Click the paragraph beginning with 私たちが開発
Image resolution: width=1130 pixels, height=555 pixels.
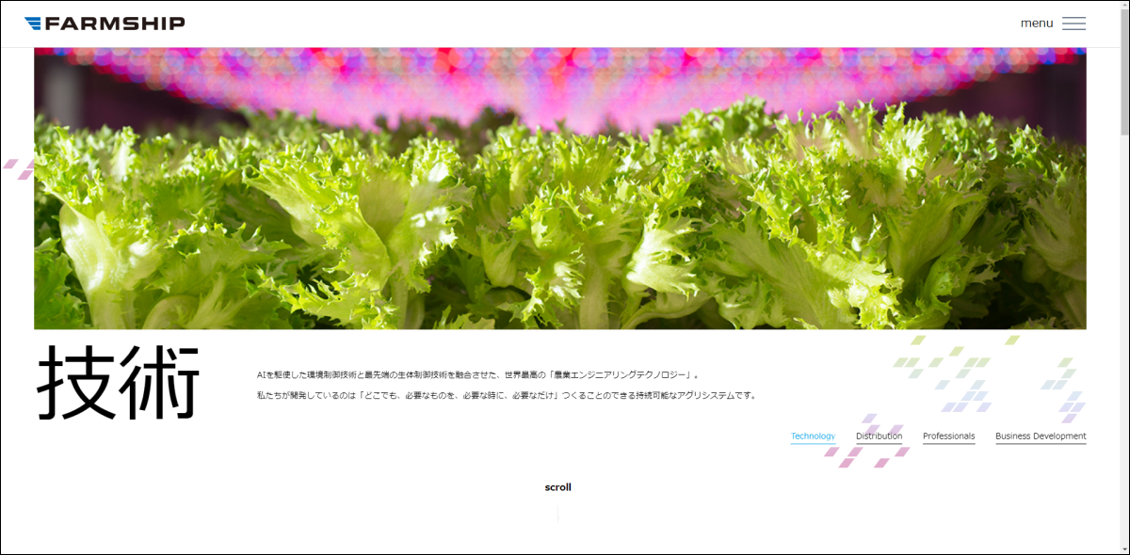click(x=507, y=396)
